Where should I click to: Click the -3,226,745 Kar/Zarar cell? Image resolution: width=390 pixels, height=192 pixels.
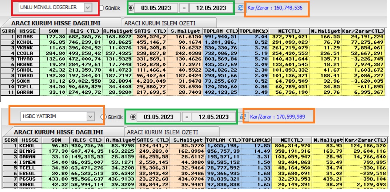click(x=363, y=59)
